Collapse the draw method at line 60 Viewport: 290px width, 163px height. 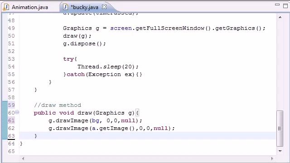point(17,112)
